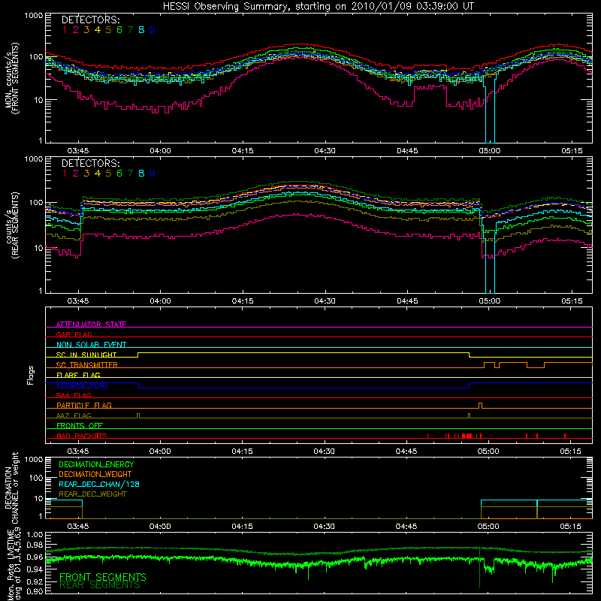This screenshot has height=601, width=601.
Task: Click olive detector 5 in front segments legend
Action: tap(108, 30)
